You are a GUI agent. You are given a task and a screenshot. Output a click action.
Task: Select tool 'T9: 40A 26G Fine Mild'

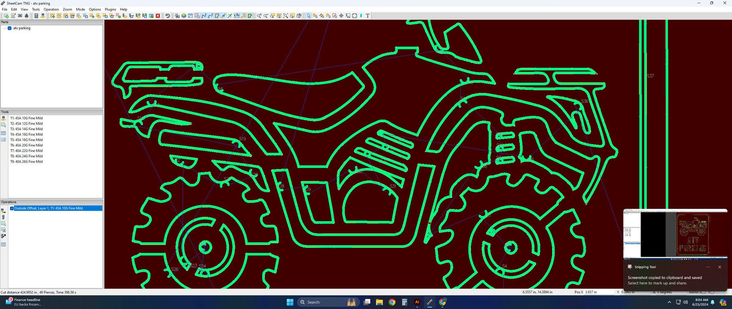pyautogui.click(x=26, y=162)
